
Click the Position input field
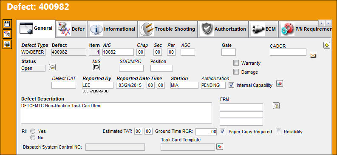(x=161, y=68)
